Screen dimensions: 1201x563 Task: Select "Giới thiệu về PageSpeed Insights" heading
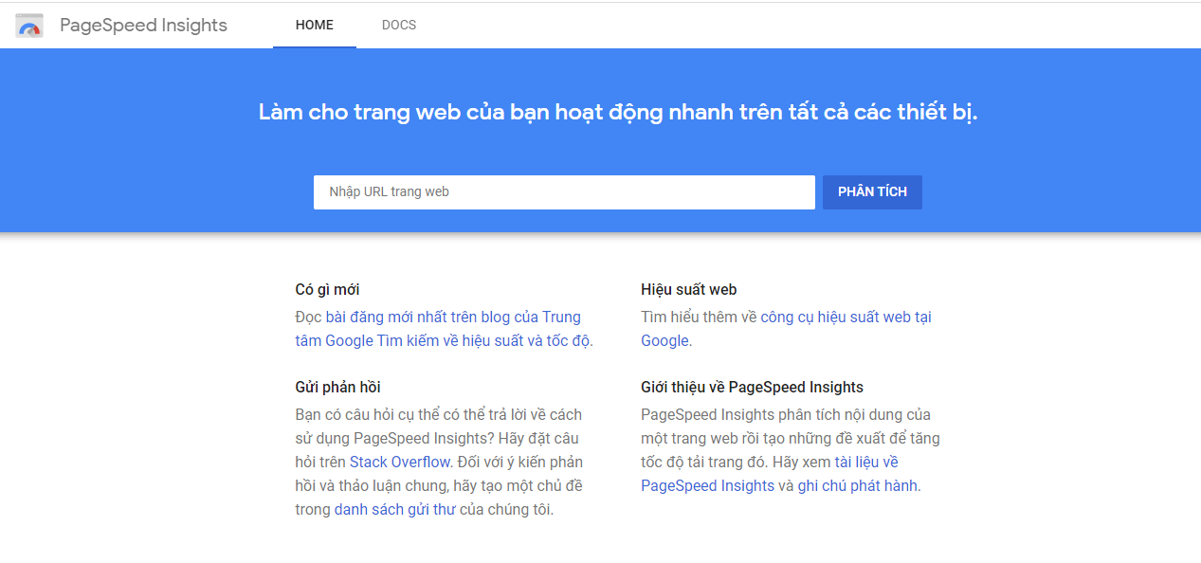point(752,387)
